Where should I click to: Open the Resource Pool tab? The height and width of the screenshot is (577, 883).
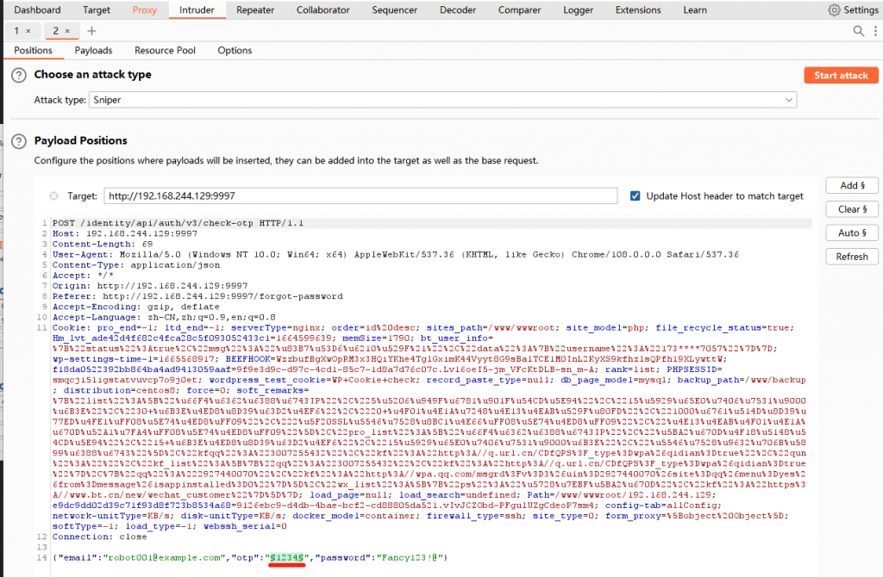(165, 50)
